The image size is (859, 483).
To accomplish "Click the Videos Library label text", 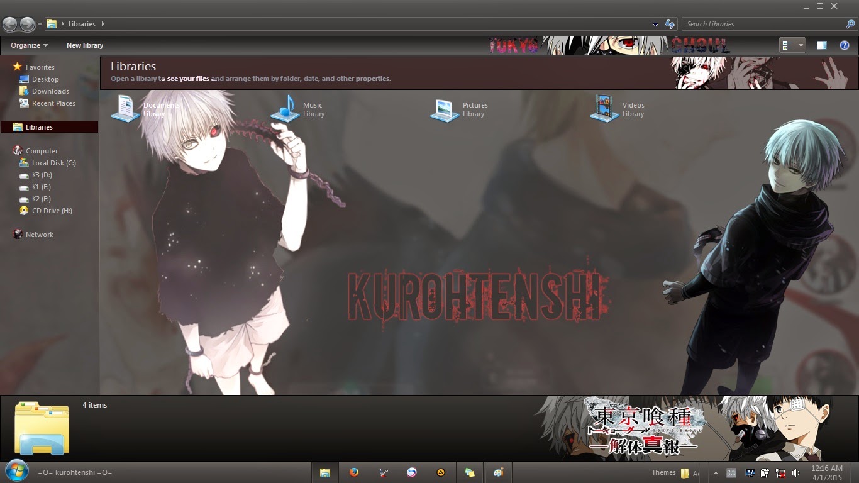I will 633,109.
